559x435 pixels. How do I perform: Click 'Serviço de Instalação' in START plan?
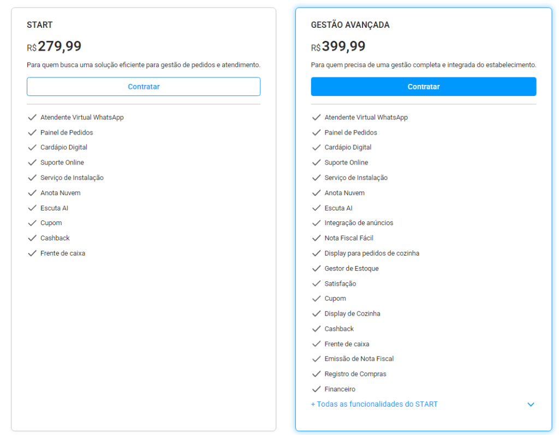coord(72,178)
